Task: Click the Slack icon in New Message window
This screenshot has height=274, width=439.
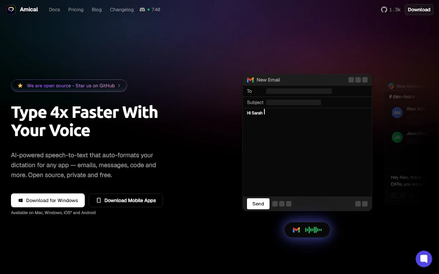Action: point(391,86)
